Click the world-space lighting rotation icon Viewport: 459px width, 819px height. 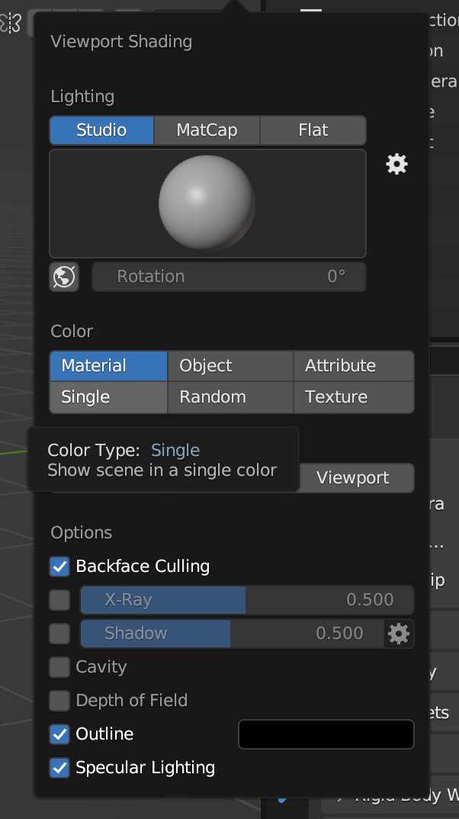pos(64,277)
